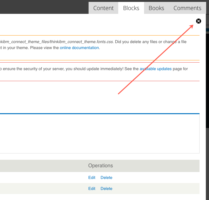Click the Operations column header
This screenshot has width=209, height=200.
101,165
